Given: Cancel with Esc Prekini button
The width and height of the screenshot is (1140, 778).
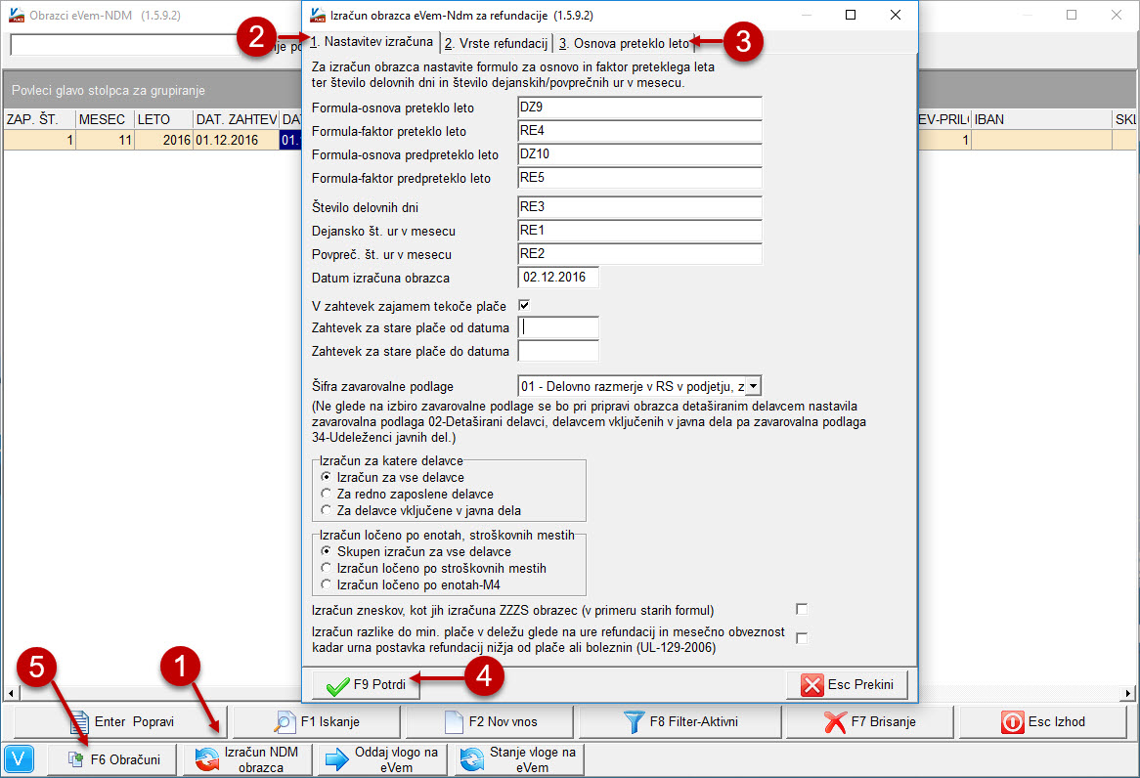Looking at the screenshot, I should click(847, 685).
